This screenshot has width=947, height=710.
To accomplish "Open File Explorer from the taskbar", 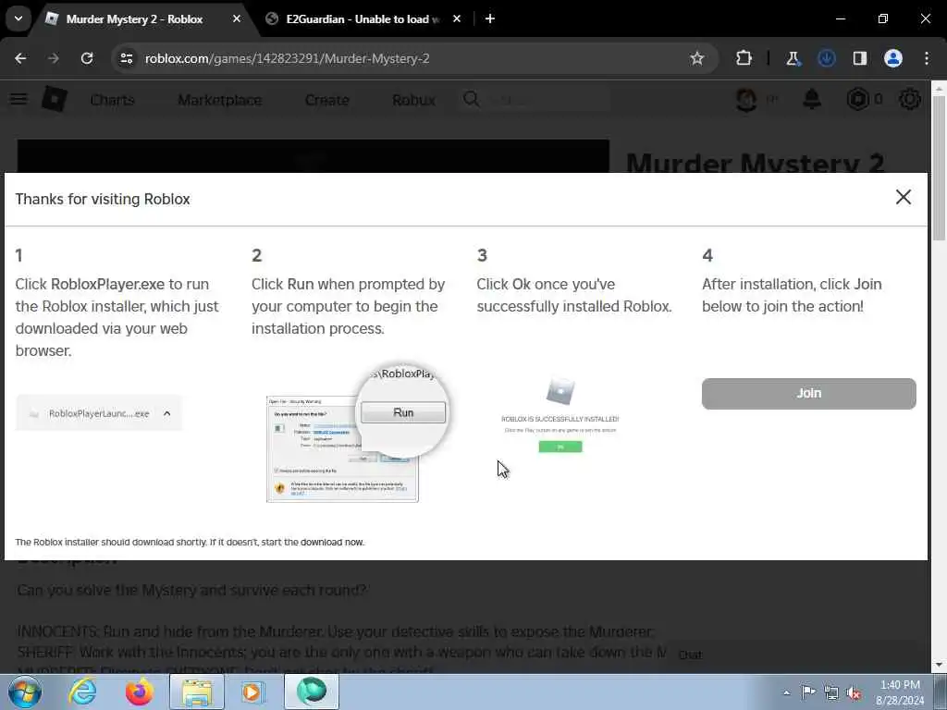I will pyautogui.click(x=197, y=692).
